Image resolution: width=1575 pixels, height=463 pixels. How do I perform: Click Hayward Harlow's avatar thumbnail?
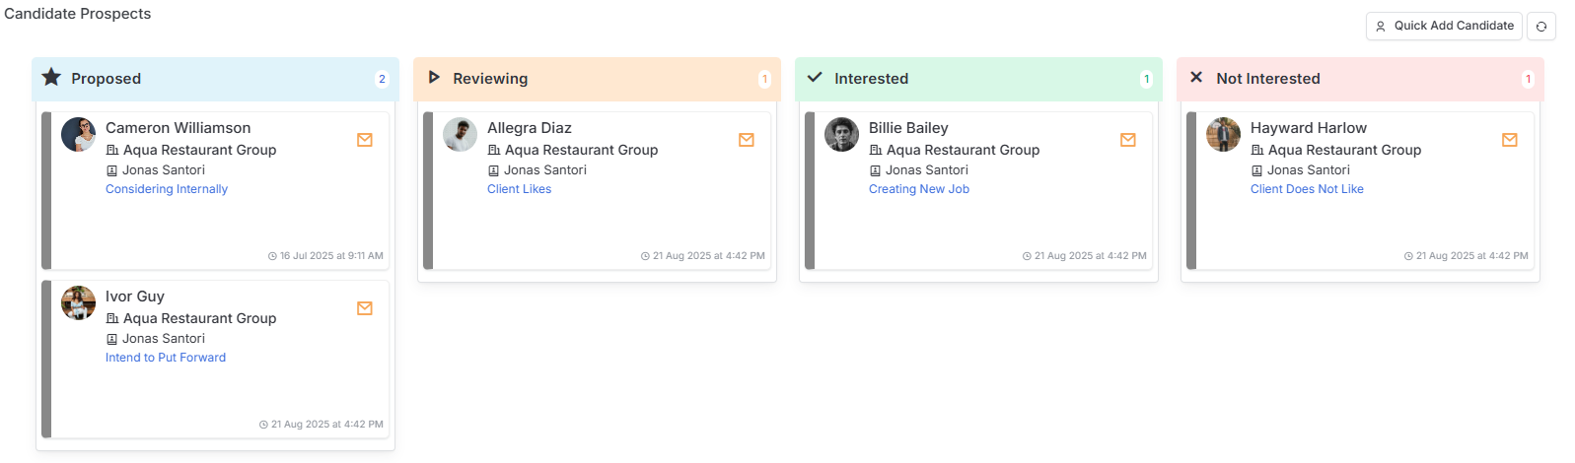point(1223,135)
